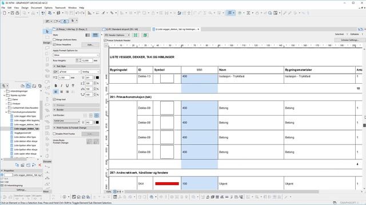
Task: Apply Italic text style
Action: point(62,86)
